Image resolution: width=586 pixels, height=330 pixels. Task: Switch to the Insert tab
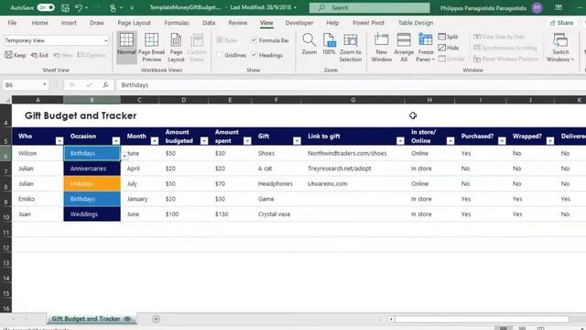(x=69, y=23)
